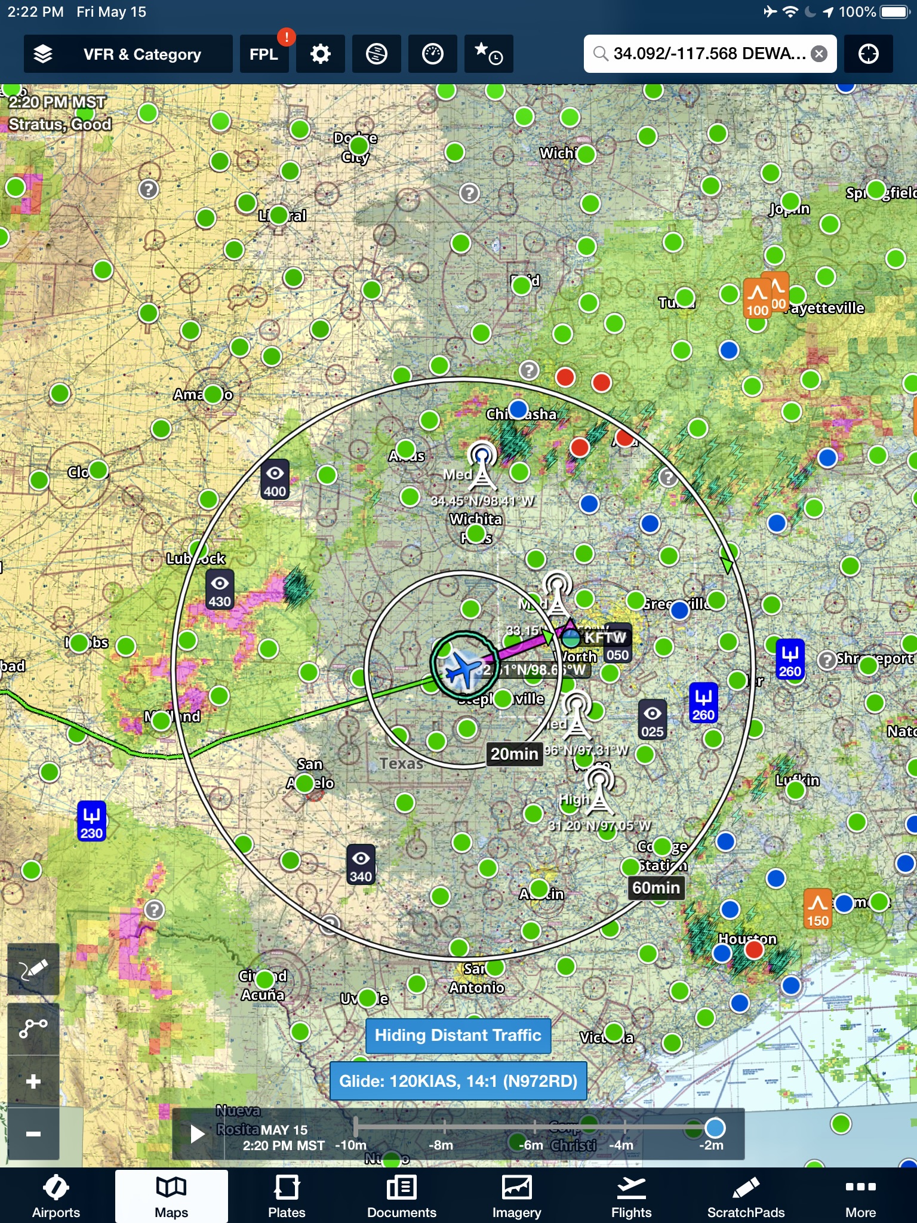This screenshot has height=1223, width=917.
Task: Open map settings gear
Action: (321, 54)
